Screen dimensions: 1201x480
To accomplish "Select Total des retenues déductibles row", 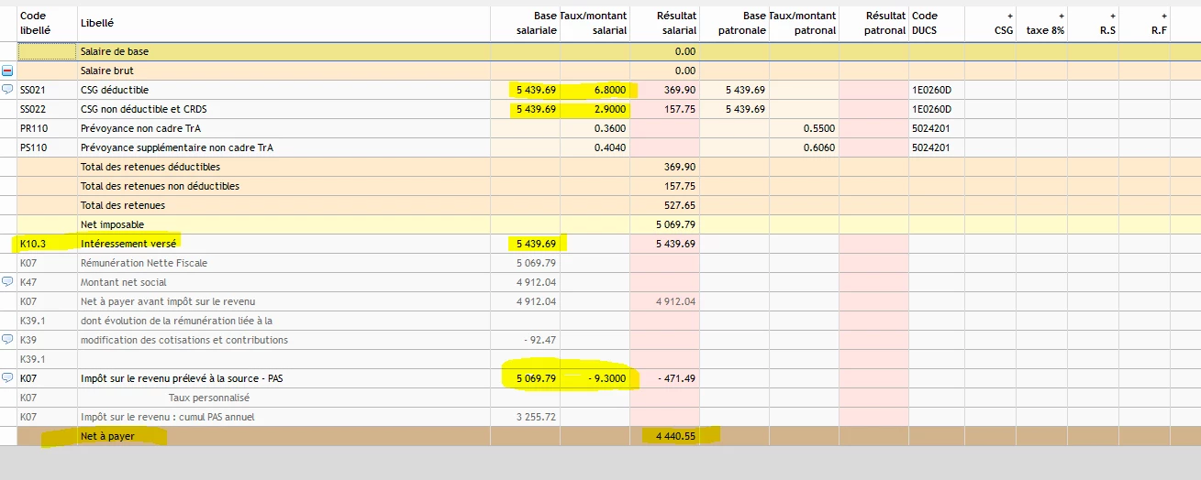I will 150,167.
